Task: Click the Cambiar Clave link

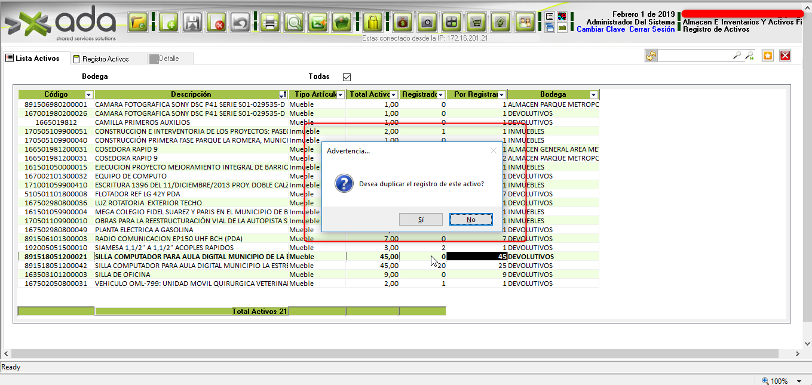Action: click(600, 29)
